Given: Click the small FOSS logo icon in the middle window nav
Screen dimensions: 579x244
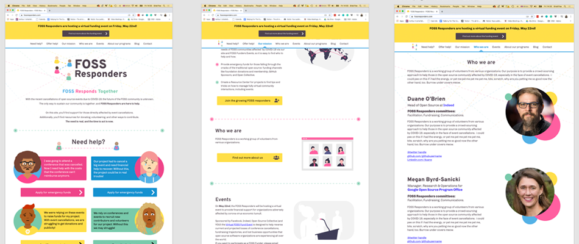Looking at the screenshot, I should pyautogui.click(x=219, y=43).
